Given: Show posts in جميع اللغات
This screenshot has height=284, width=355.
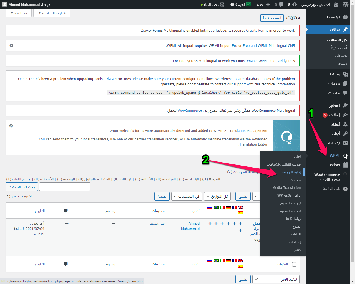Looking at the screenshot, I should 21,179.
